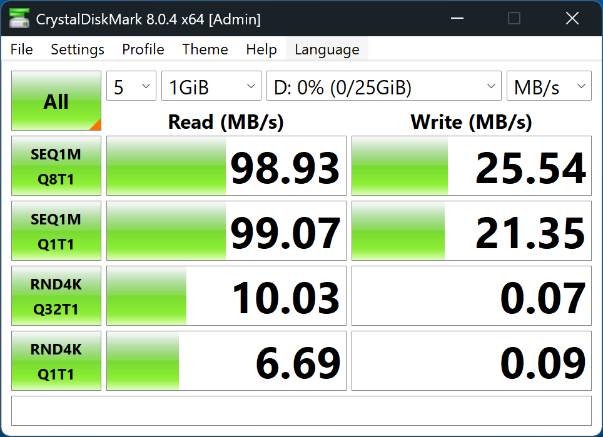Close the CrystalDiskMark window
603x437 pixels.
click(x=572, y=18)
